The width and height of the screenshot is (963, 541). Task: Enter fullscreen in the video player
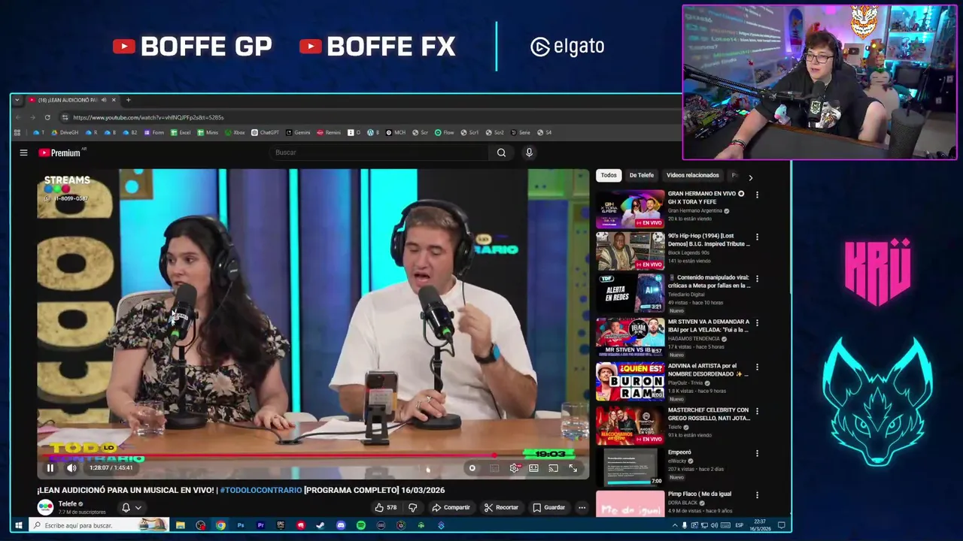[573, 468]
